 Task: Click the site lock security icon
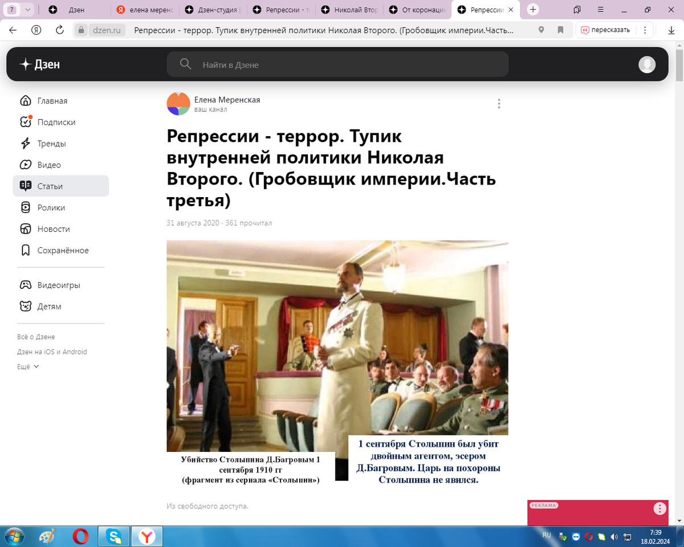pos(82,30)
